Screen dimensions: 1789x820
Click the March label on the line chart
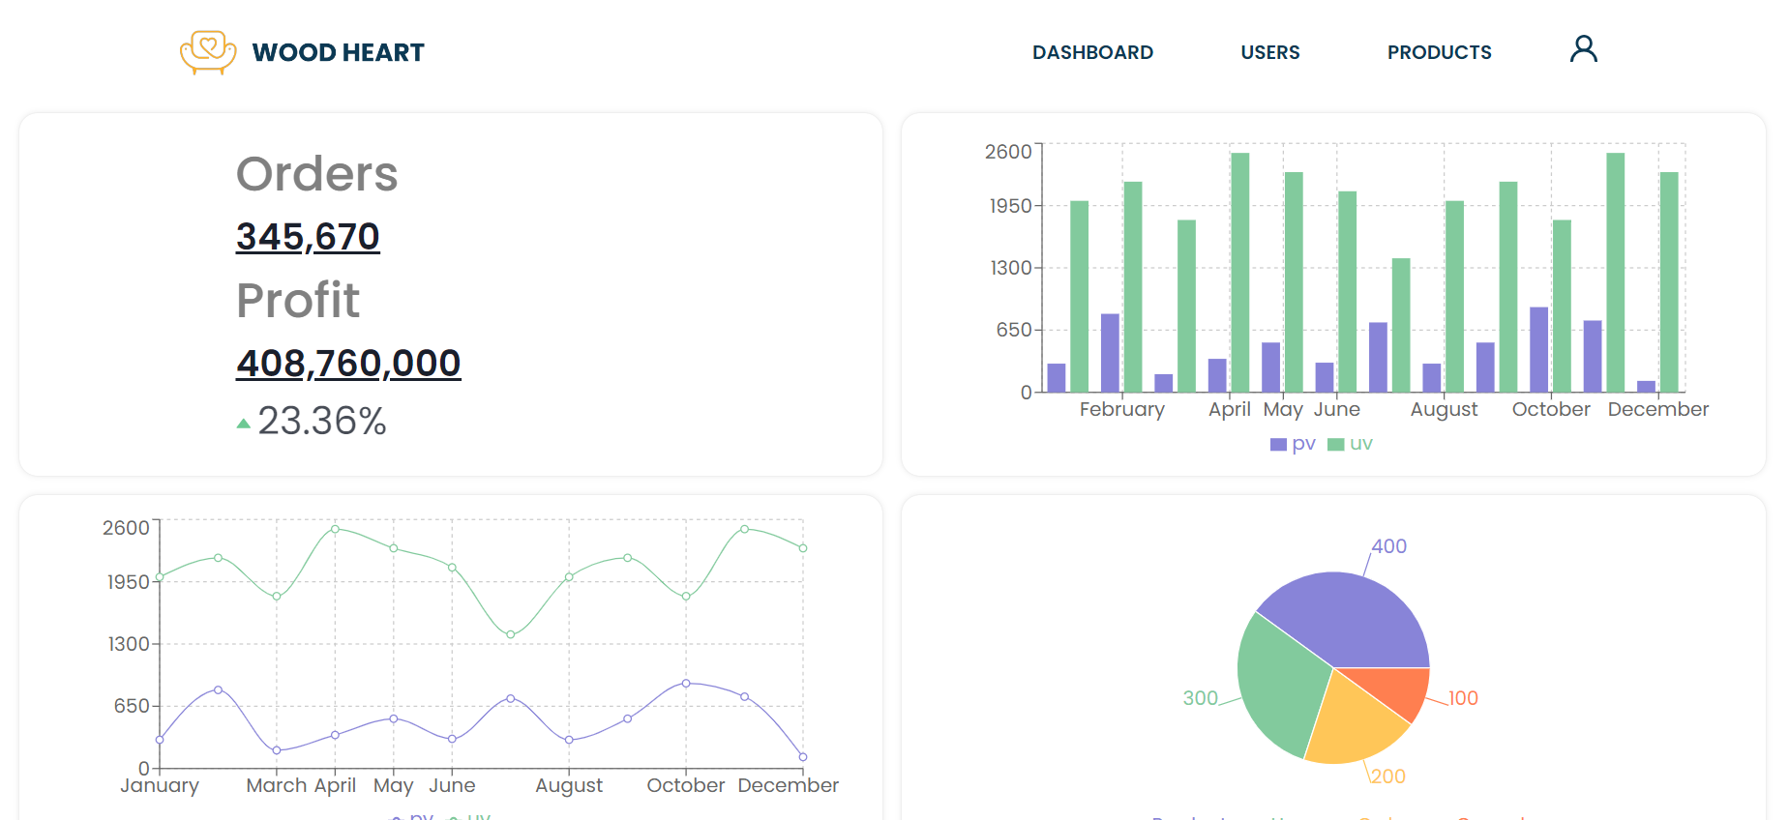(x=277, y=786)
